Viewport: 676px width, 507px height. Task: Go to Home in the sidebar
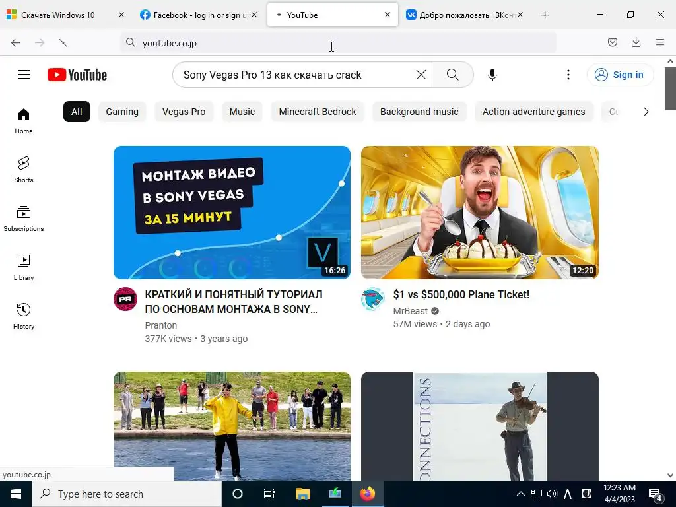pos(24,121)
